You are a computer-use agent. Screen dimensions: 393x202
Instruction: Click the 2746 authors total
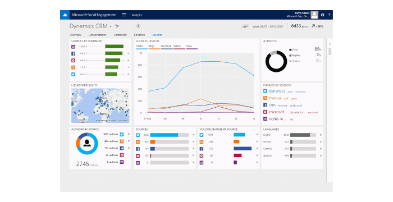(x=87, y=164)
